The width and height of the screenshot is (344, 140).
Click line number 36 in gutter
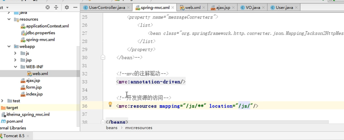coord(84,106)
